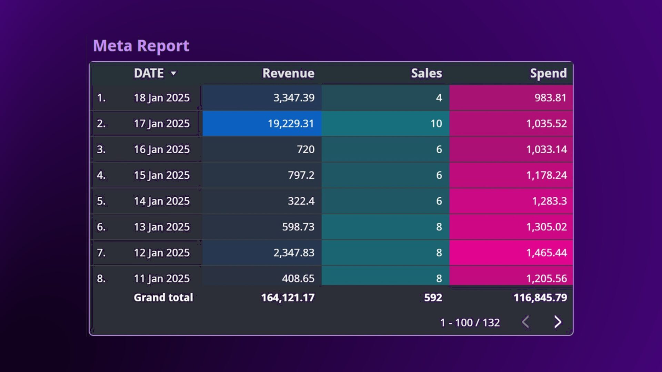
Task: Click sales value 6 for 15 Jan
Action: coord(439,175)
